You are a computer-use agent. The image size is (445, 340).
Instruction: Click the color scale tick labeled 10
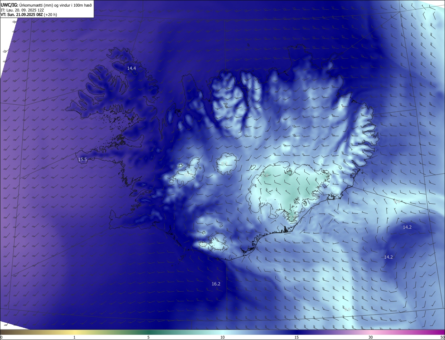222,337
